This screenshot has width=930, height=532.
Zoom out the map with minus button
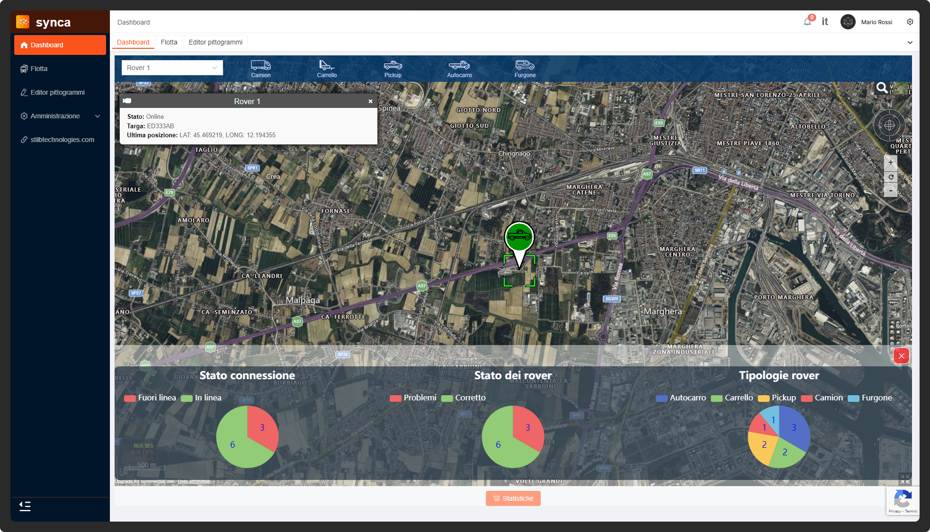click(x=891, y=190)
